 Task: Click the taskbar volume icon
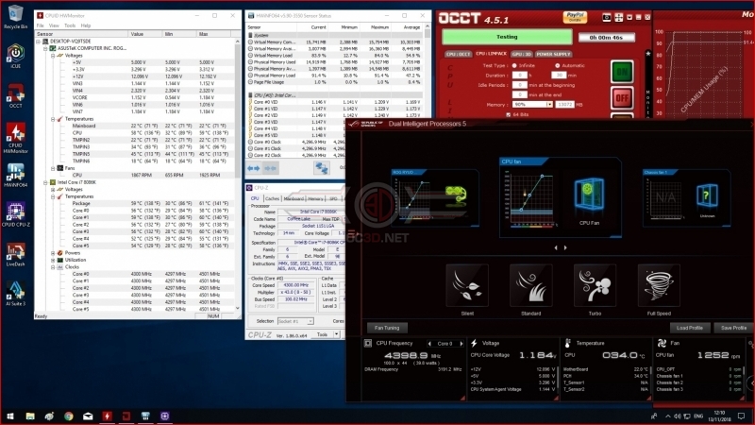pyautogui.click(x=677, y=416)
